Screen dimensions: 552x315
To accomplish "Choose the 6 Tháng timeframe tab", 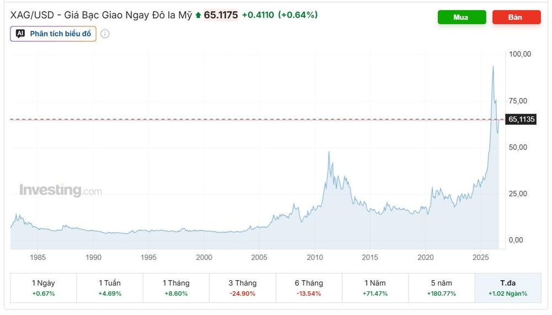I will (x=309, y=288).
